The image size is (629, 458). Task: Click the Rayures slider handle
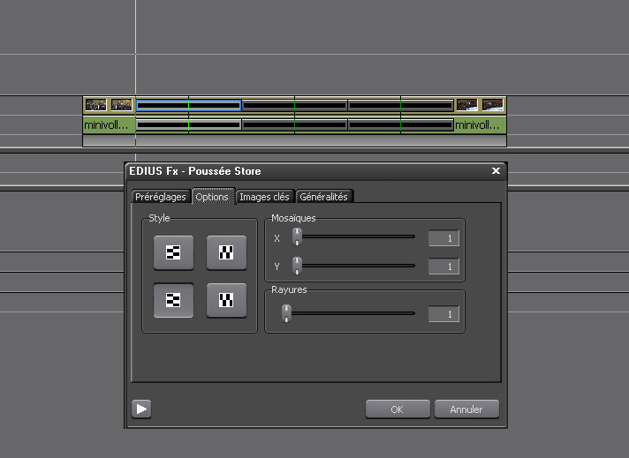coord(286,313)
